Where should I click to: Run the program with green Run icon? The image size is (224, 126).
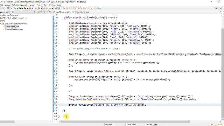tap(20, 8)
